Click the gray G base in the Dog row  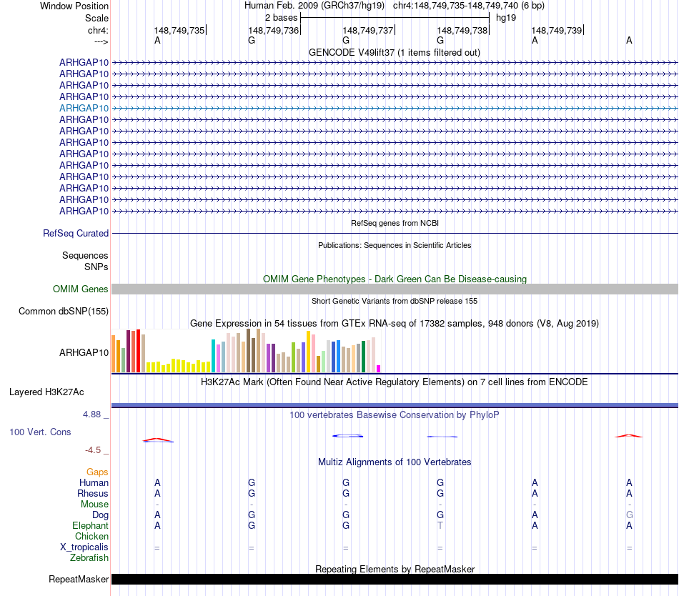coord(629,515)
